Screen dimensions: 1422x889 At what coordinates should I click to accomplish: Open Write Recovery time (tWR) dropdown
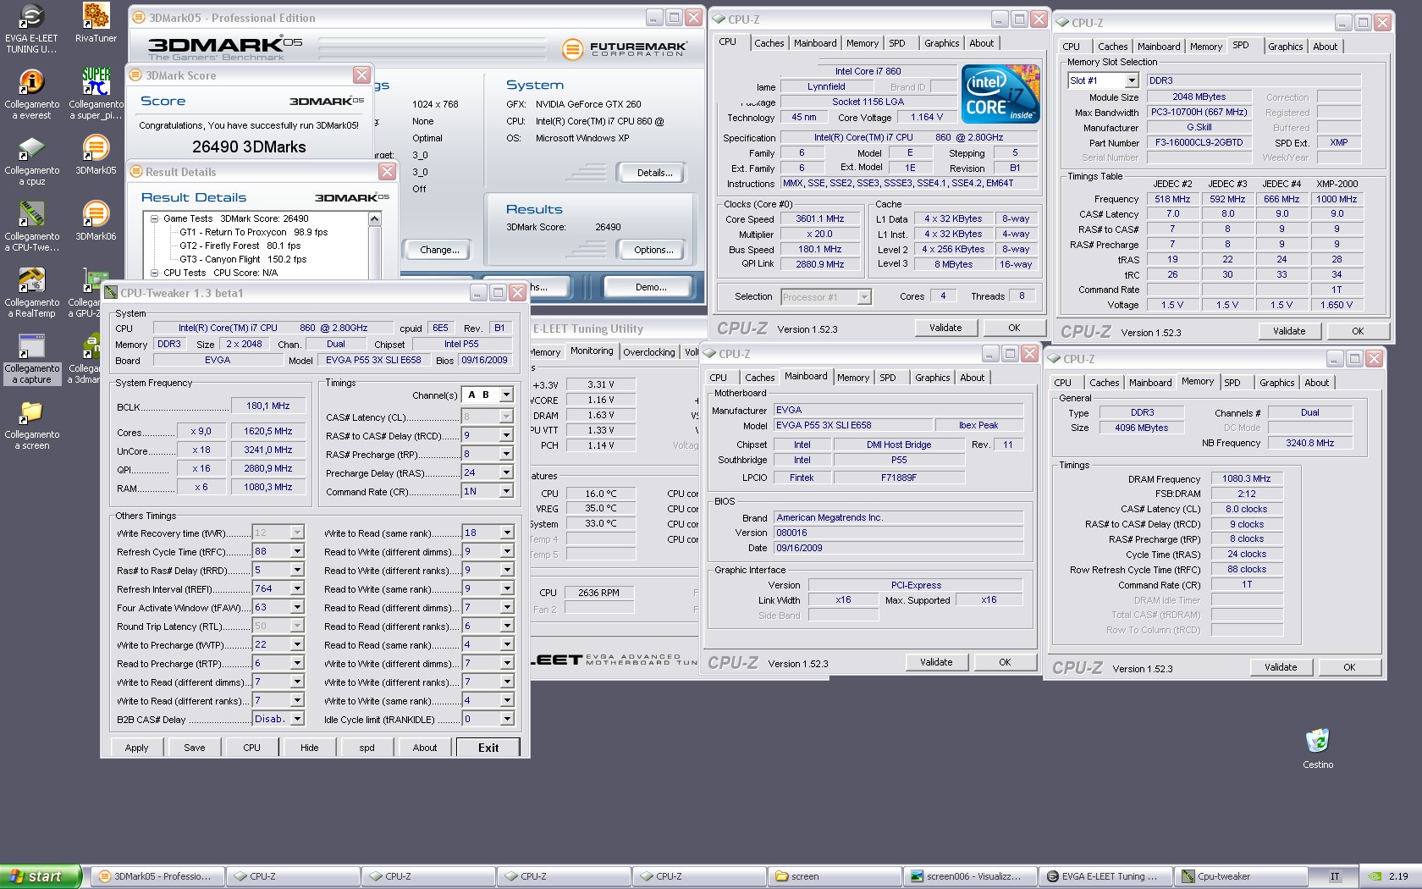[297, 533]
